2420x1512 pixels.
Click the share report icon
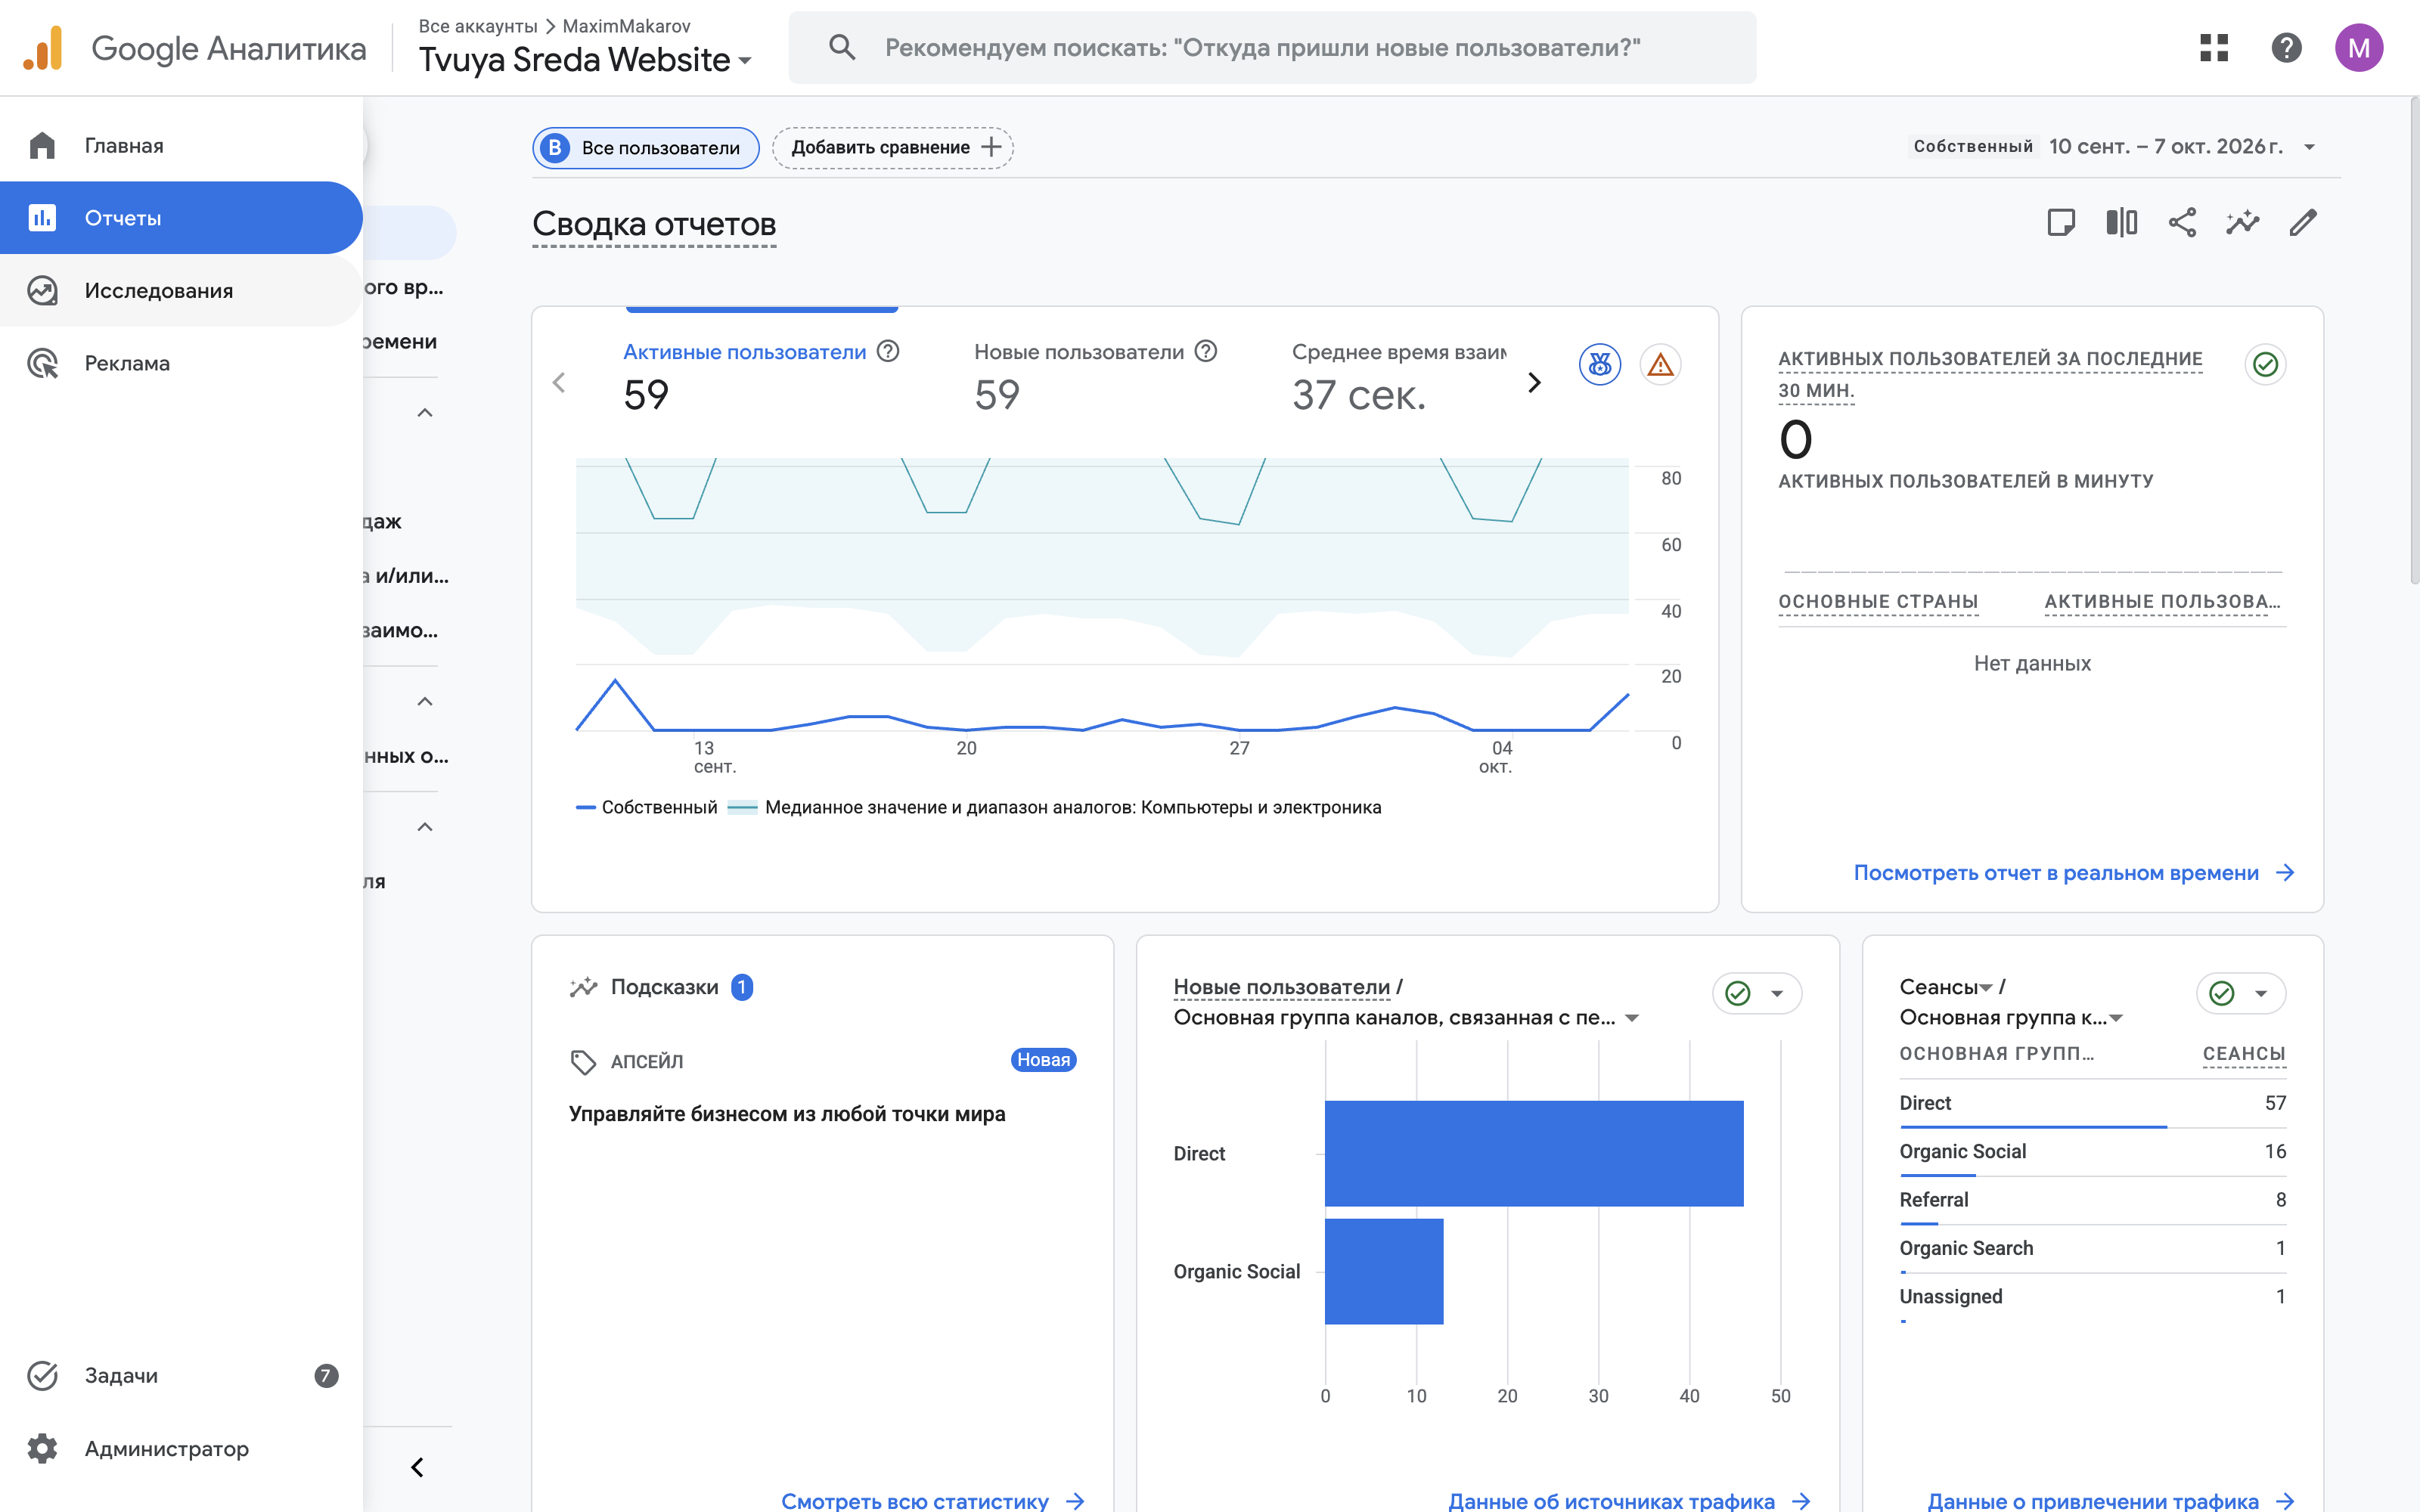pyautogui.click(x=2182, y=222)
